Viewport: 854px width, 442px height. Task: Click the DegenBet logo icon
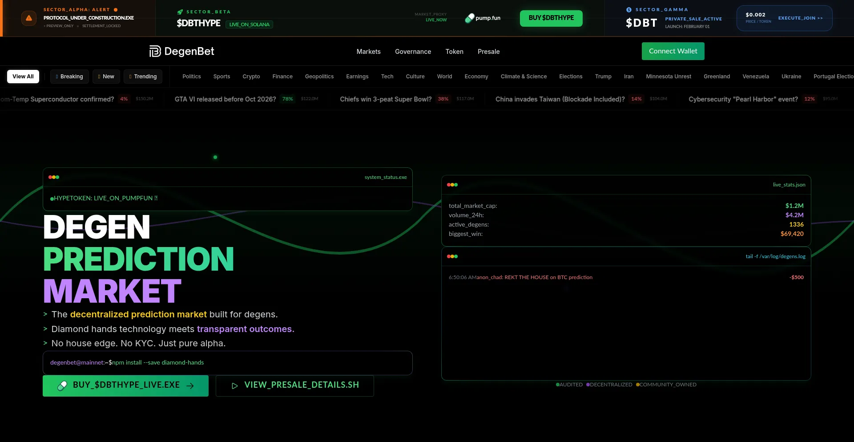click(x=155, y=52)
